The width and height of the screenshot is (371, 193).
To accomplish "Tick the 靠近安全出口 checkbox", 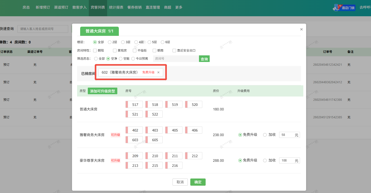I will tap(174, 51).
